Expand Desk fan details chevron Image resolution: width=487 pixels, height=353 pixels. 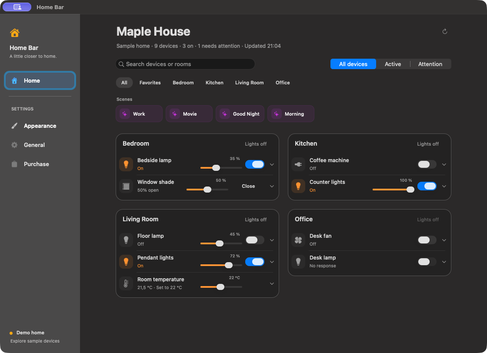pos(444,240)
